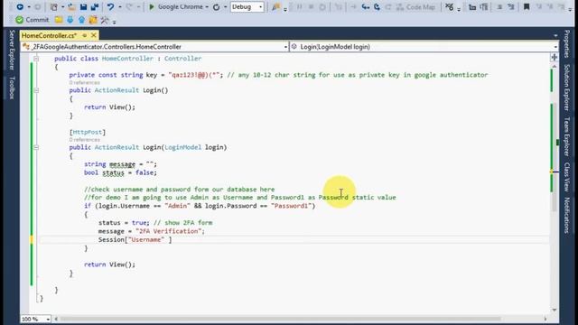Viewport: 578px width, 325px height.
Task: Open the Class View side tab
Action: (567, 177)
